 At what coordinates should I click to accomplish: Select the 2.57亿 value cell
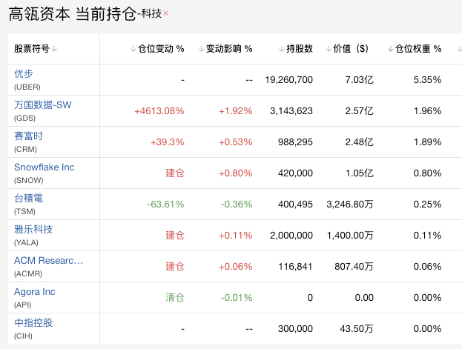(x=359, y=111)
